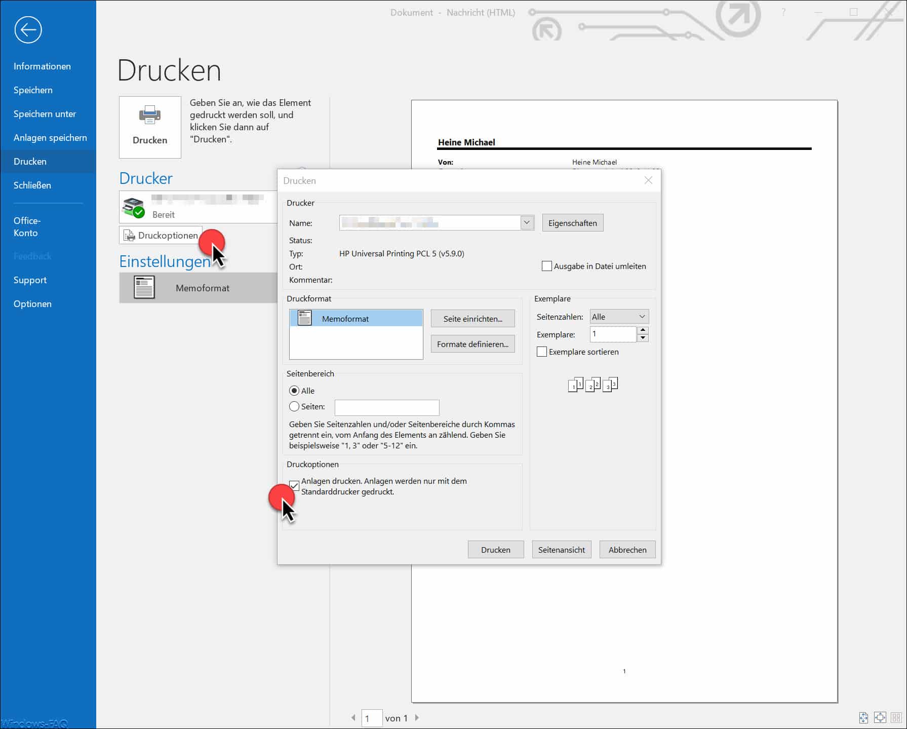The height and width of the screenshot is (729, 907).
Task: Select the Seiten radio button
Action: pyautogui.click(x=294, y=406)
